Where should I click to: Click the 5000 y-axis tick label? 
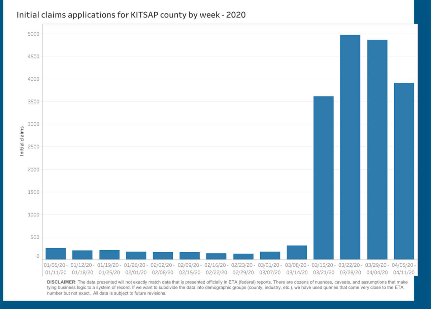33,34
